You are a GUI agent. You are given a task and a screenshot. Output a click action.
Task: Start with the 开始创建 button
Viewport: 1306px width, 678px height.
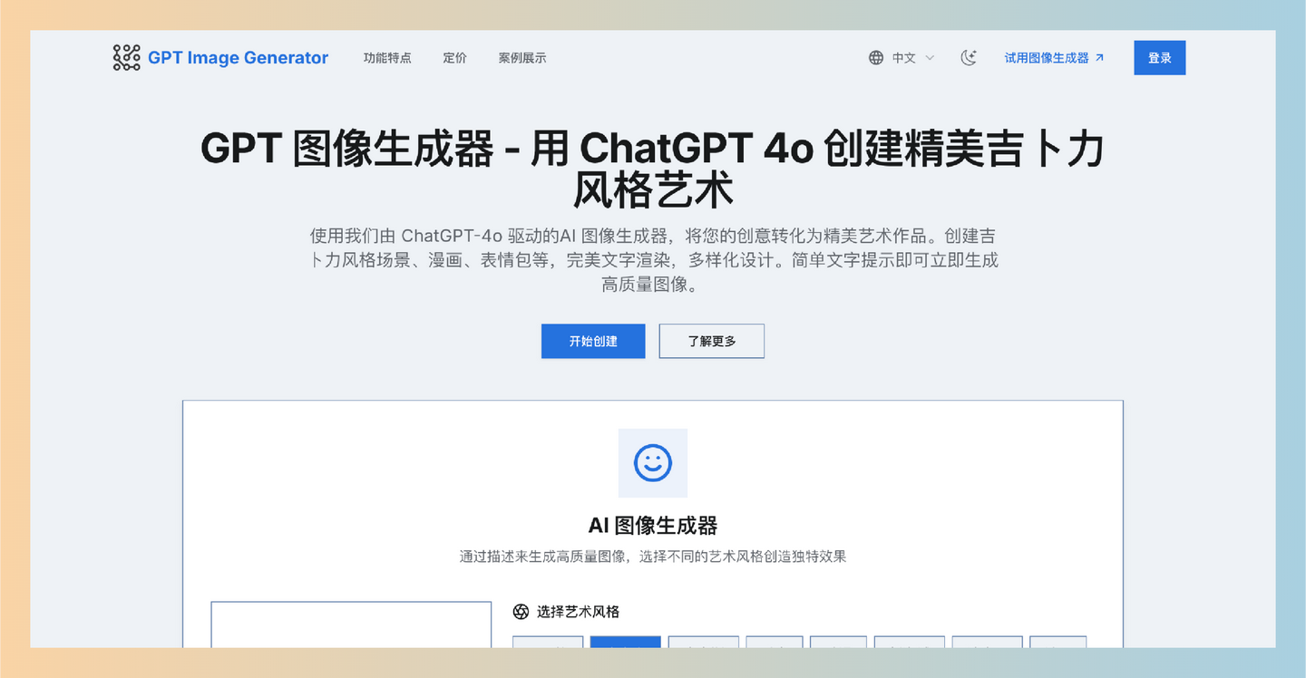pos(593,341)
